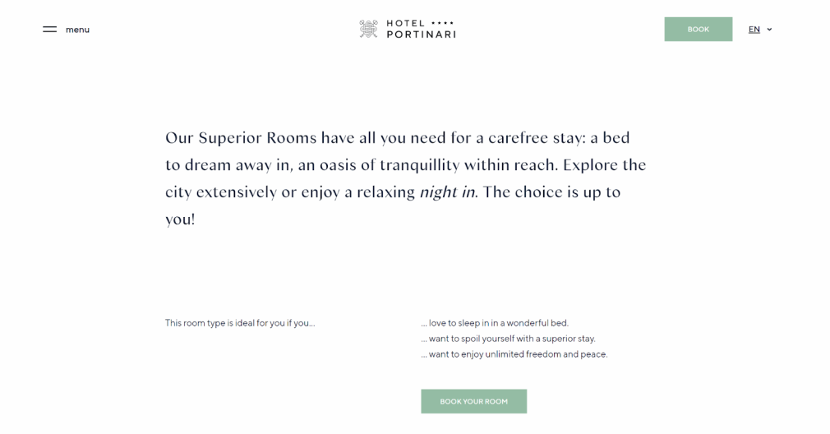830x434 pixels.
Task: Click the "want to spoil yourself" line
Action: (x=507, y=339)
